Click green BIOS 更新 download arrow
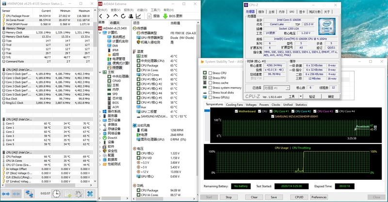Viewport: 388px width, 202px height. tap(165, 16)
